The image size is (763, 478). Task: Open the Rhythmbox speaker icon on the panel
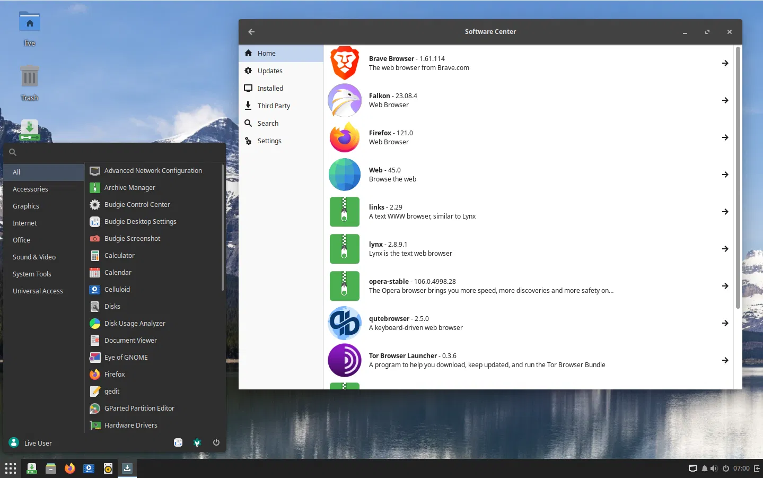pyautogui.click(x=108, y=468)
